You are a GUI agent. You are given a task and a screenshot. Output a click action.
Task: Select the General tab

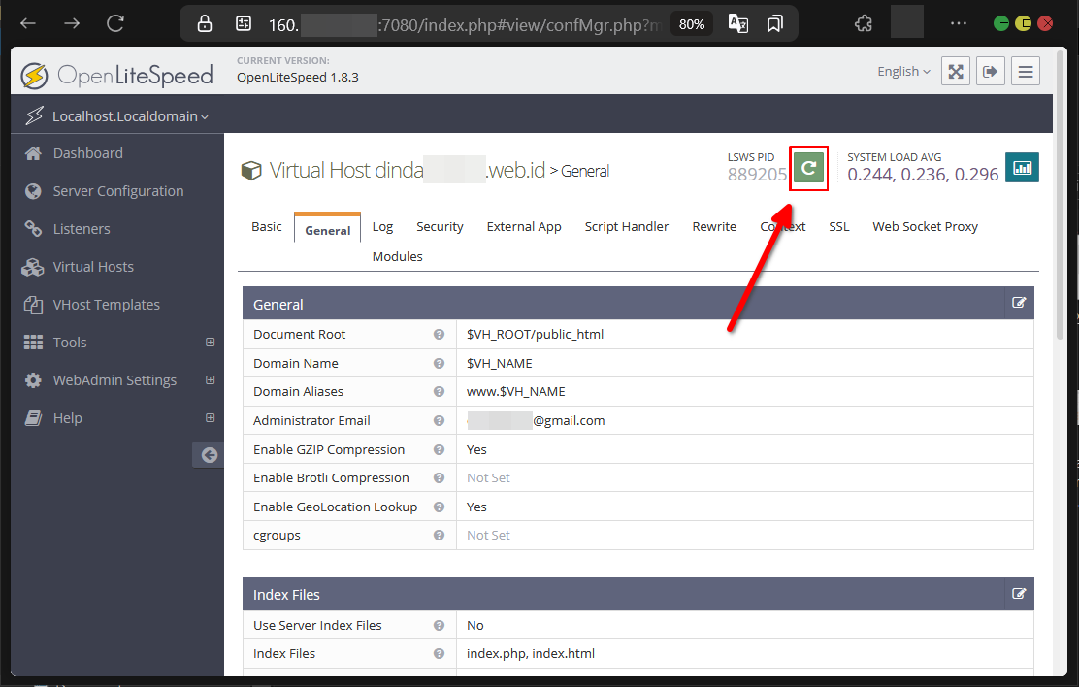pos(328,230)
